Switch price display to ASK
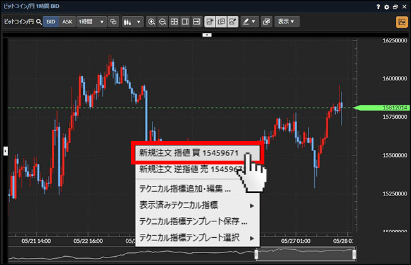Viewport: 411px width, 265px height. click(67, 22)
